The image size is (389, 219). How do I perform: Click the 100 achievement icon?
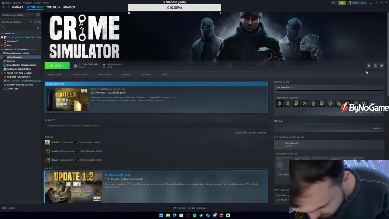330,103
